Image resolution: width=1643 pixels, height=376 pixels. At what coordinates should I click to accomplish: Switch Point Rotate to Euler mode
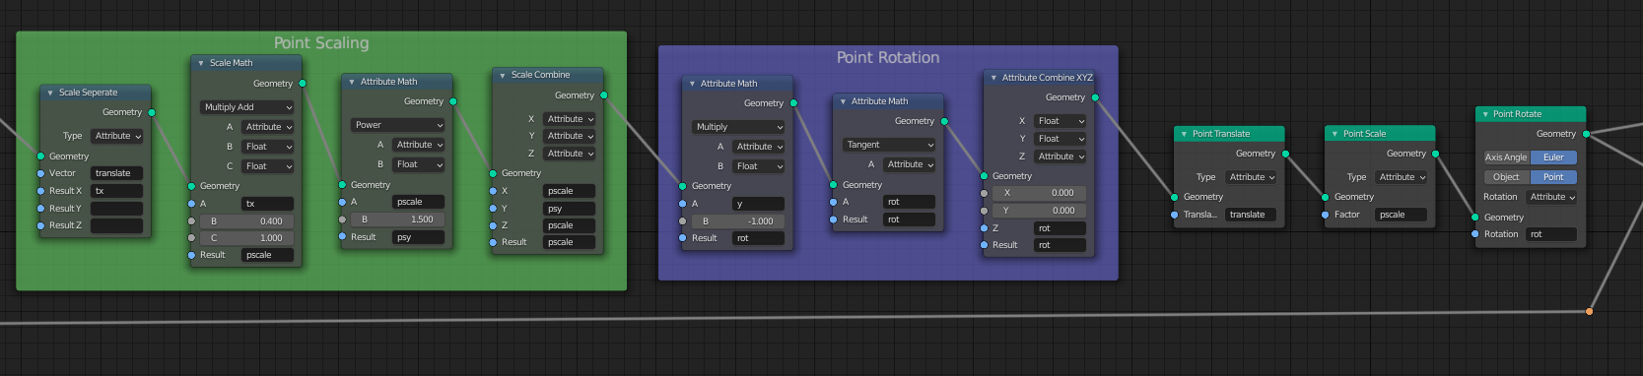(1553, 157)
